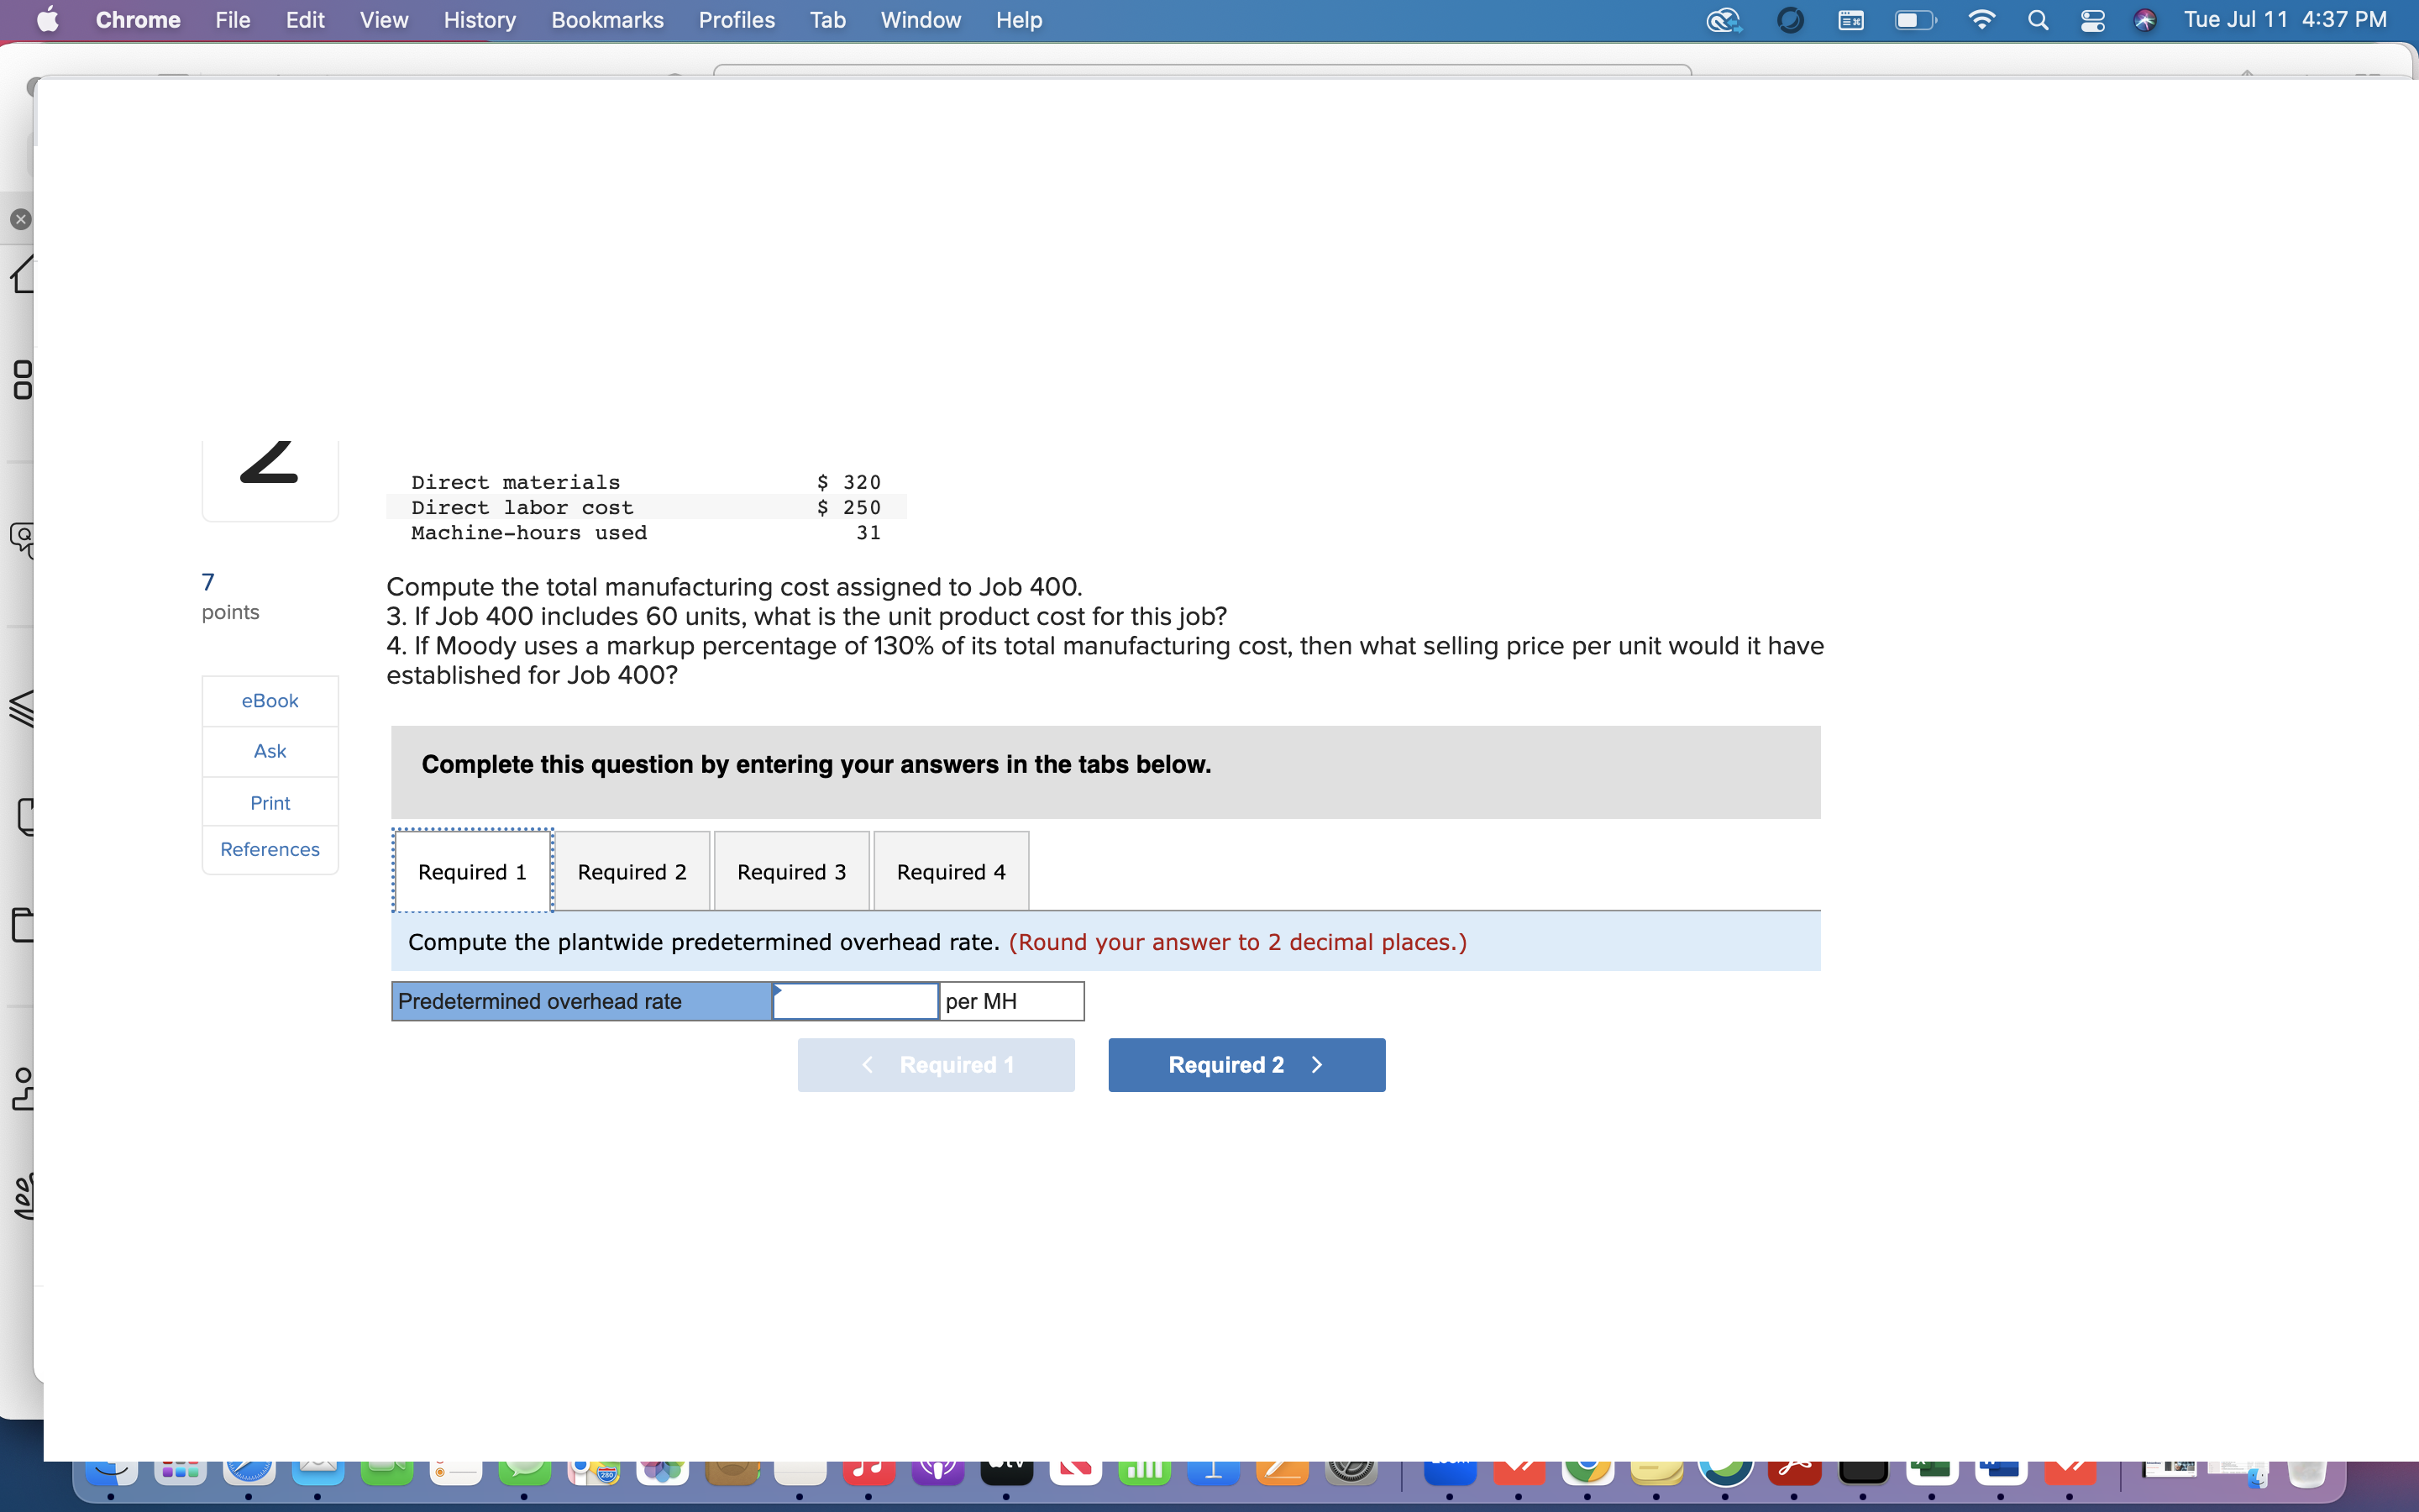Screen dimensions: 2419x1512
Task: Click the Required 1 back button
Action: (937, 1064)
